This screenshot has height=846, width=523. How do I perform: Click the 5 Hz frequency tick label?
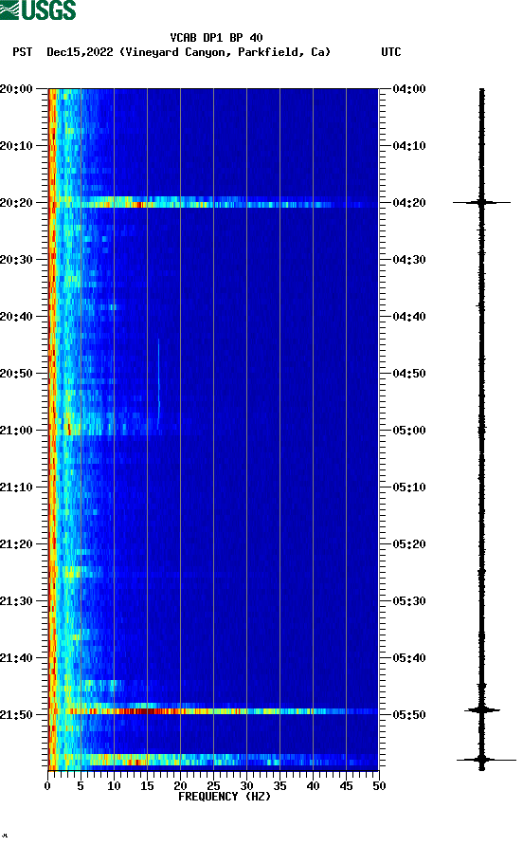click(81, 786)
